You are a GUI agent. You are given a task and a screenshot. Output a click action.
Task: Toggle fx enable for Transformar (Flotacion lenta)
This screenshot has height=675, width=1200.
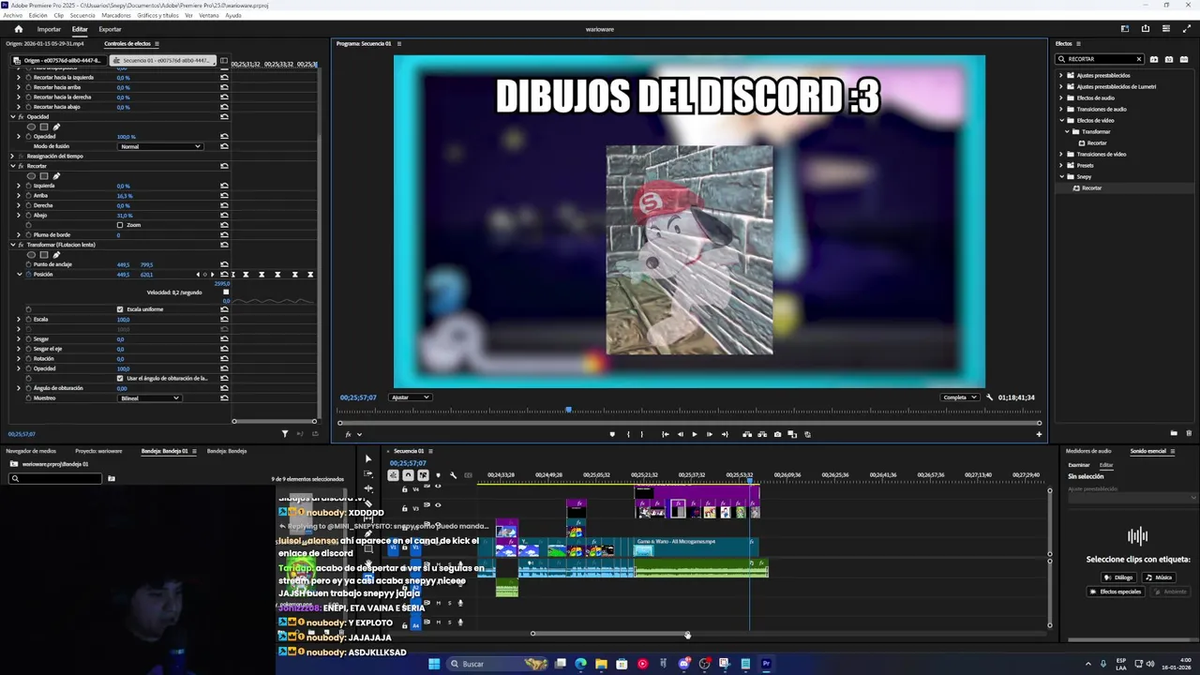20,245
